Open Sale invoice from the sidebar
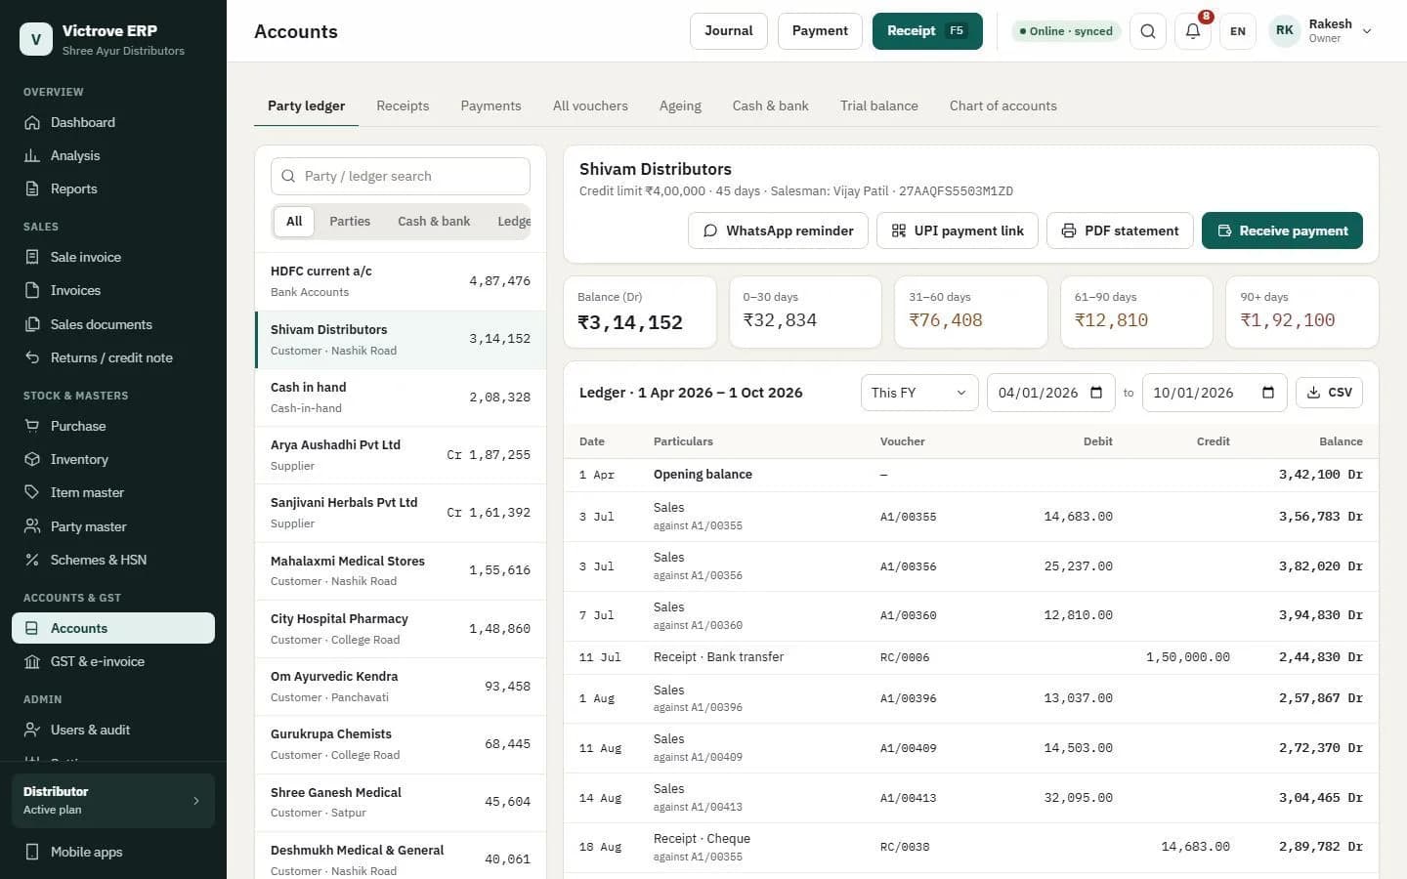The image size is (1407, 879). click(113, 257)
